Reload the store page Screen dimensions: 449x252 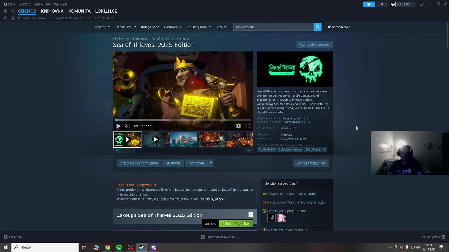point(6,18)
